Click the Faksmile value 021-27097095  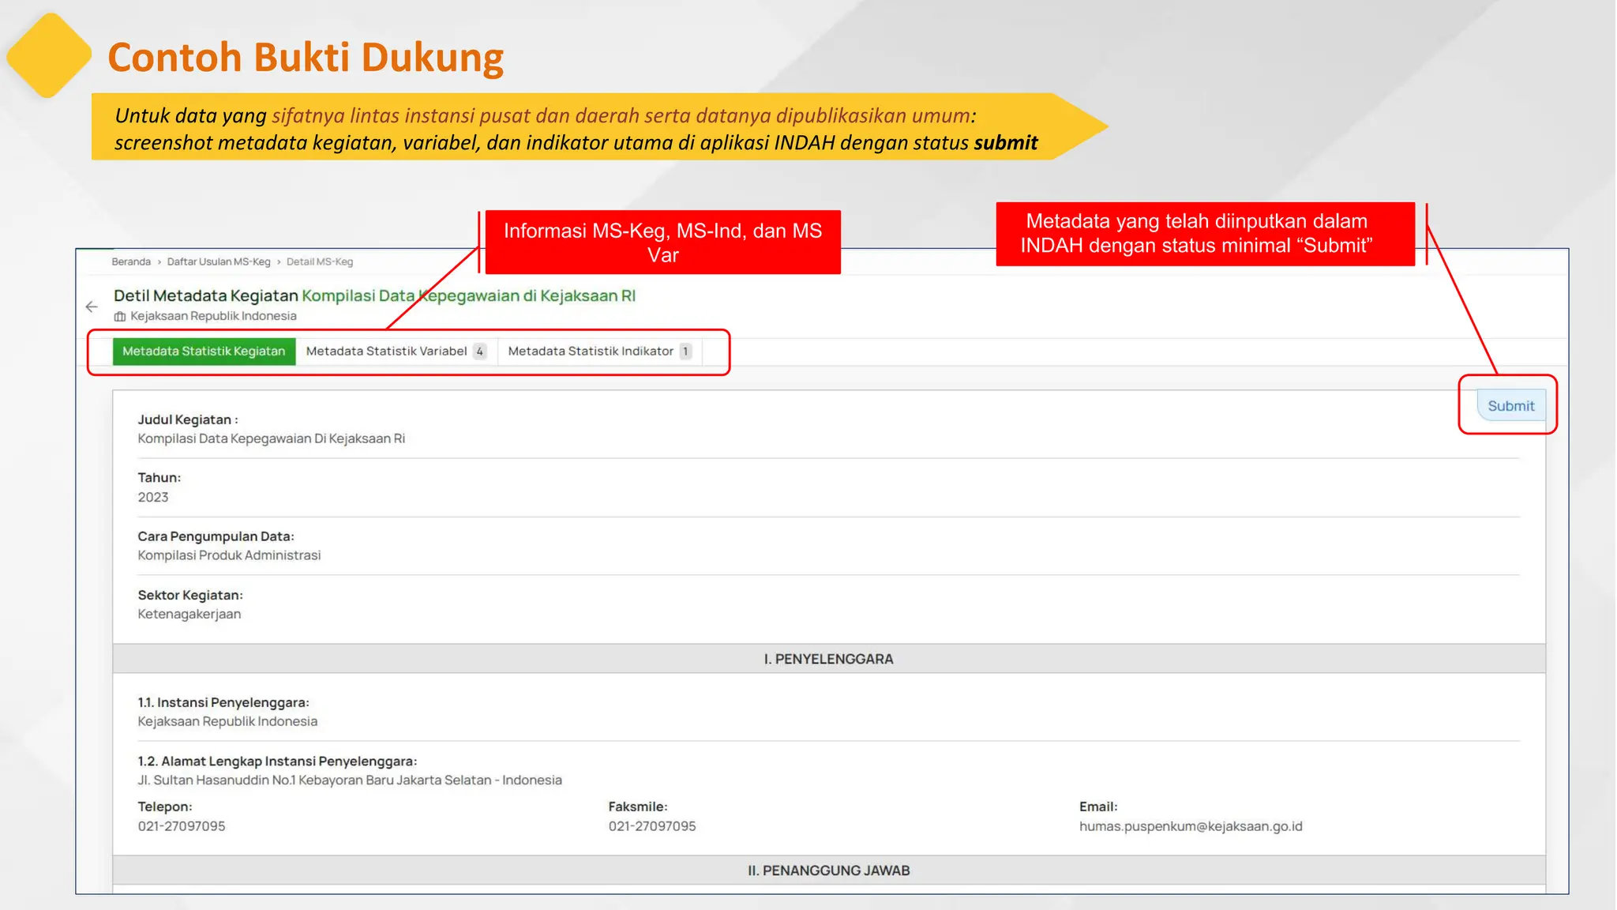[x=652, y=826]
